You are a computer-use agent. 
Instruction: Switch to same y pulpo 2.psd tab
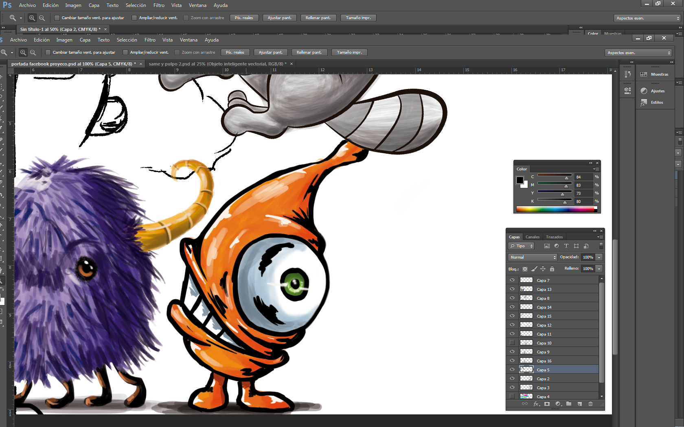(x=217, y=64)
